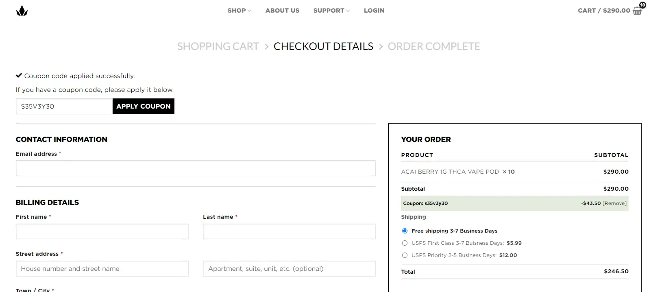
Task: Go to the Login page
Action: (x=374, y=11)
